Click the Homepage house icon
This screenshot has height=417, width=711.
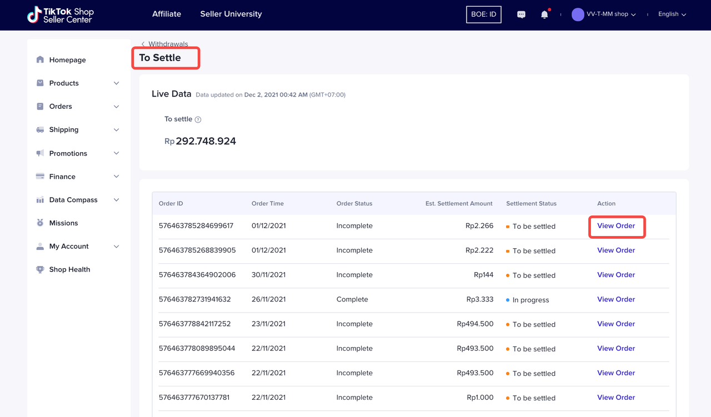pos(40,59)
